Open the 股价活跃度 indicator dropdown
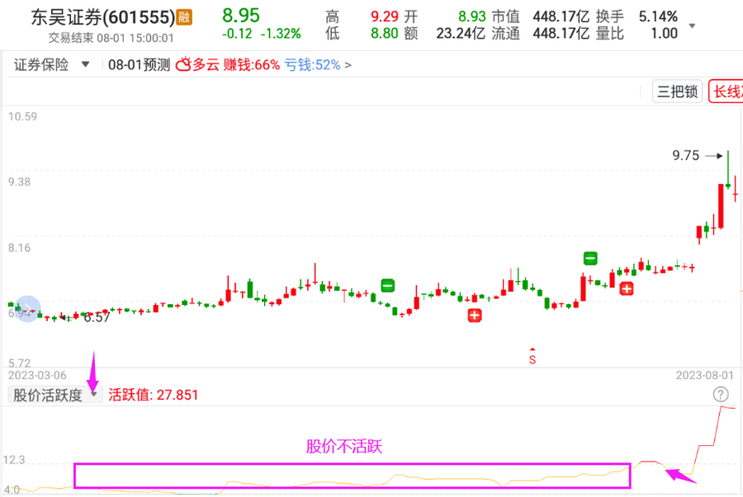The image size is (743, 497). [55, 395]
